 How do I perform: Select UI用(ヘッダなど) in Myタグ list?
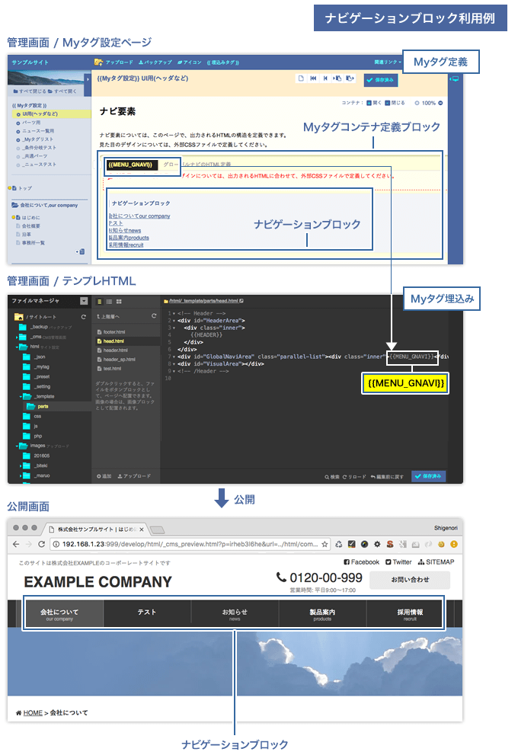point(46,114)
